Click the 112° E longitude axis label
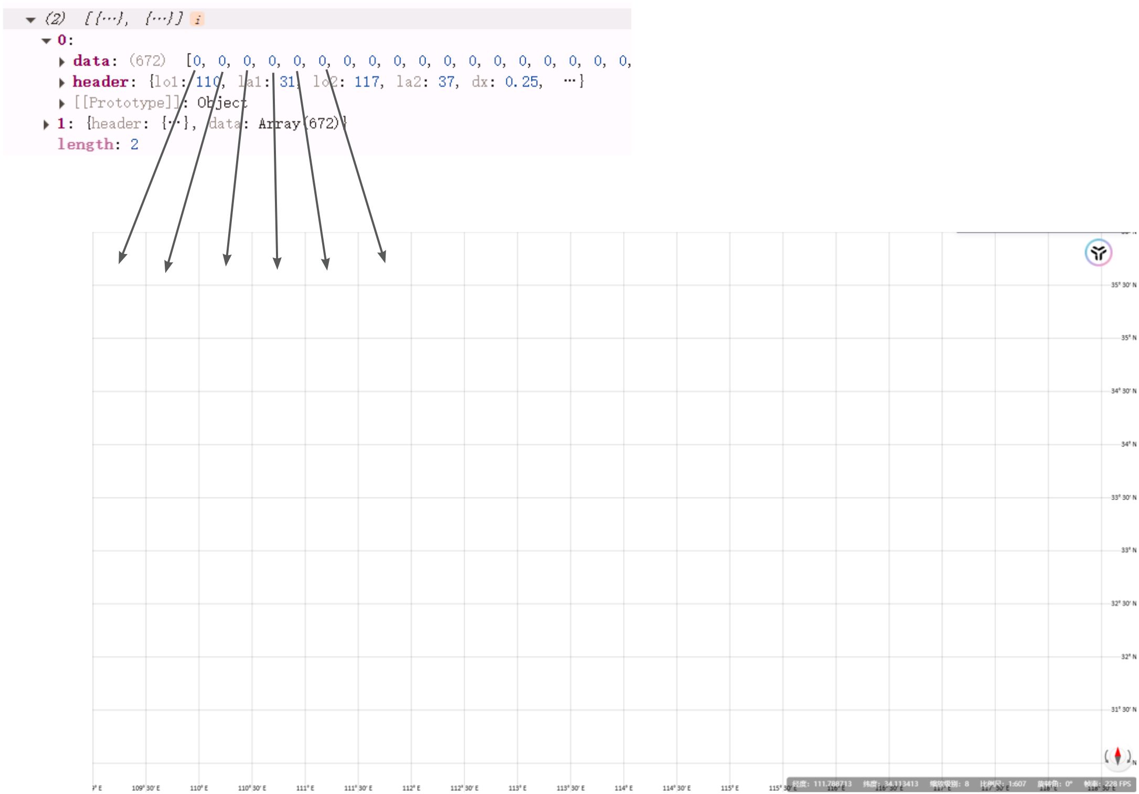1139x794 pixels. point(411,788)
